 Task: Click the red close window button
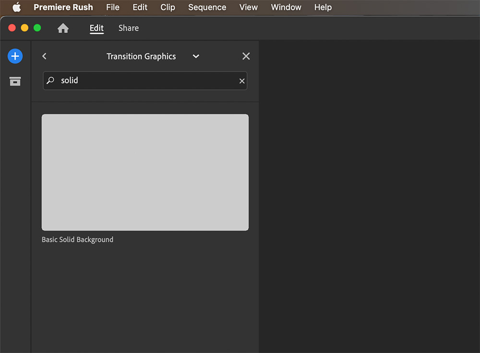(12, 28)
